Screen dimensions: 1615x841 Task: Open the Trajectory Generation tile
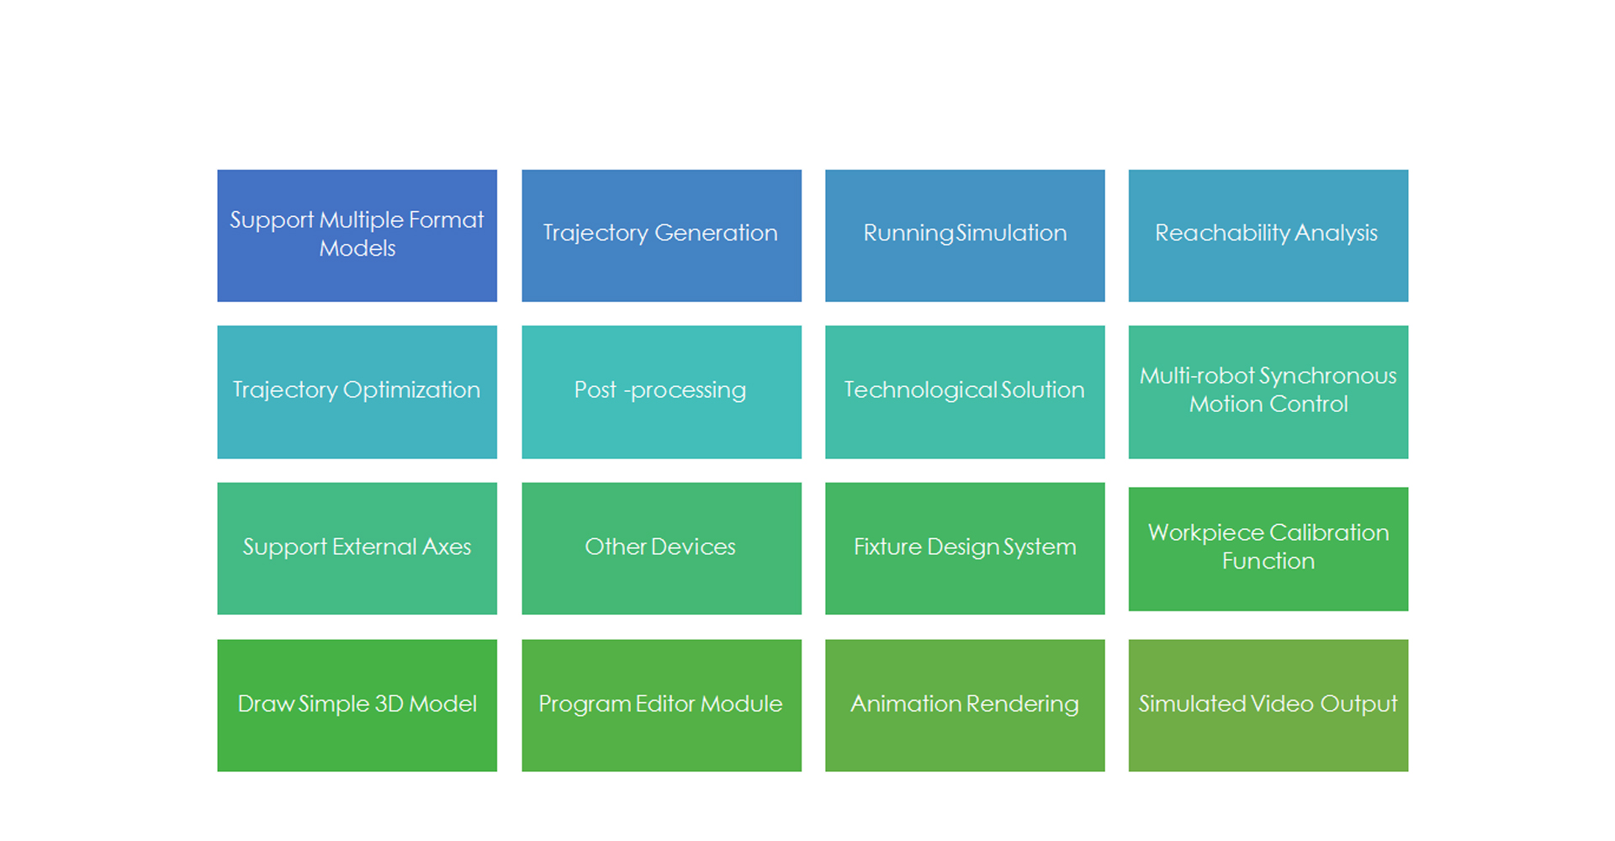click(661, 235)
